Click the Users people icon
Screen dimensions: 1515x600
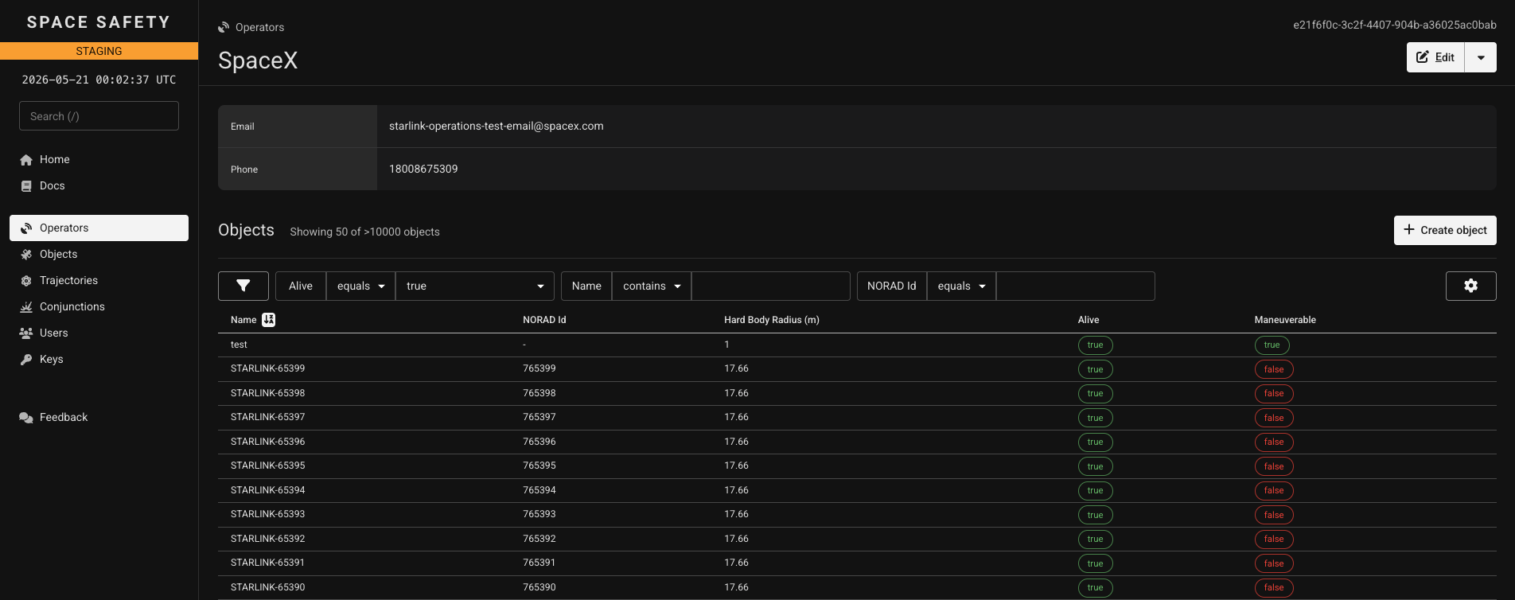click(26, 333)
